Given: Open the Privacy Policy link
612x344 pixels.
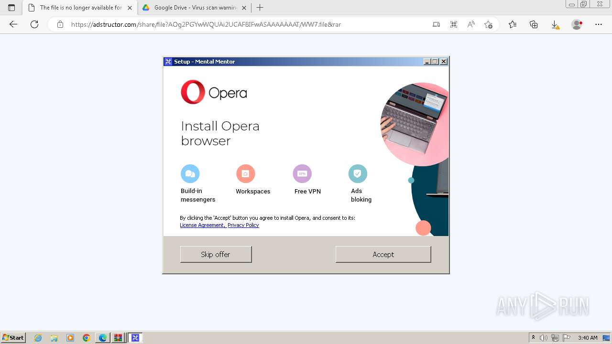Looking at the screenshot, I should (243, 225).
